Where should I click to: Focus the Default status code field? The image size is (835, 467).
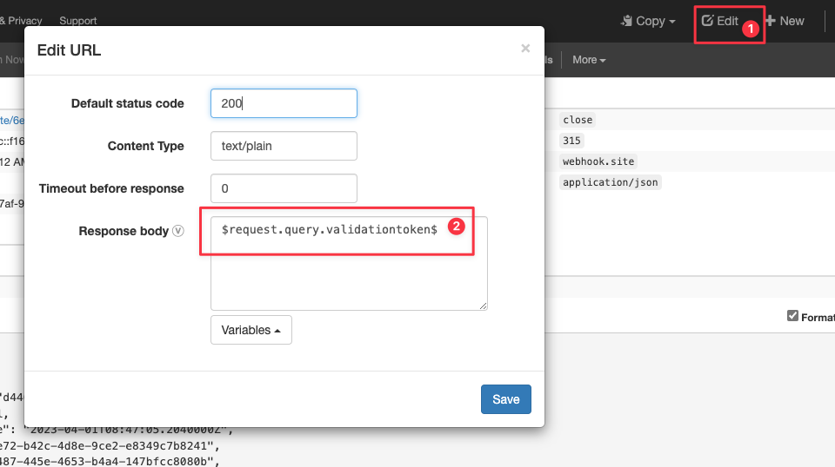(x=284, y=103)
